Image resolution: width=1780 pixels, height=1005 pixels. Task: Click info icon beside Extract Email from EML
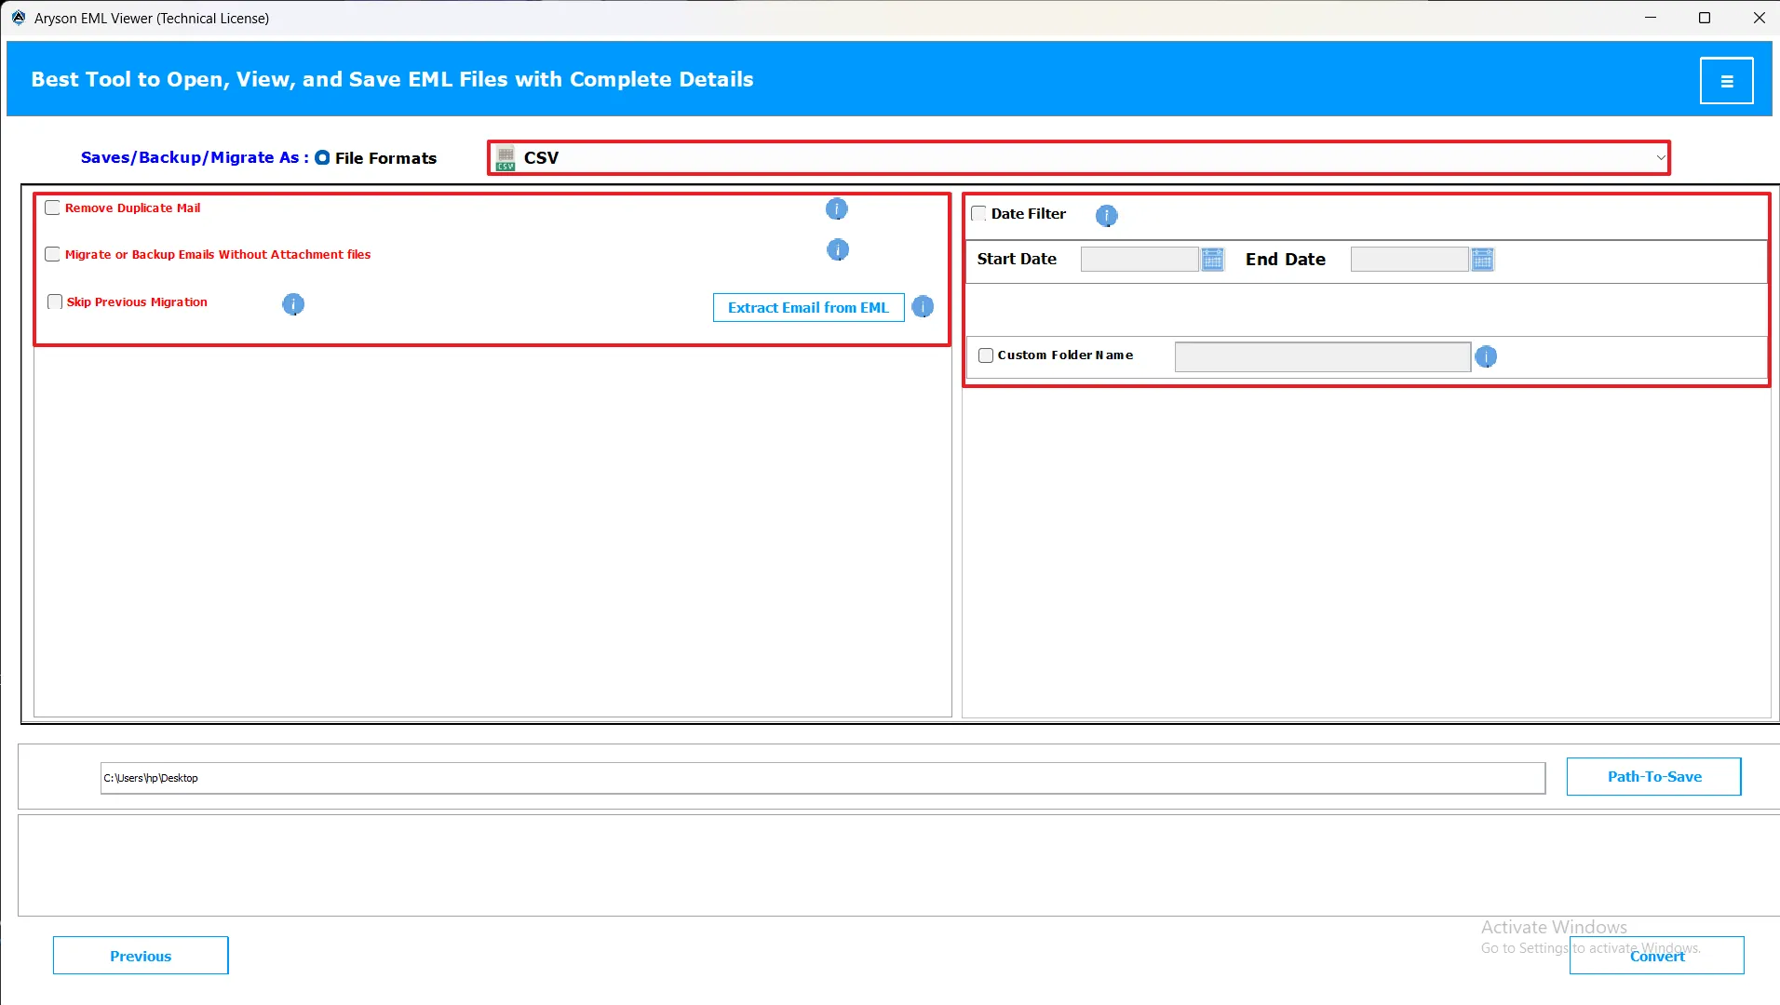pos(922,307)
